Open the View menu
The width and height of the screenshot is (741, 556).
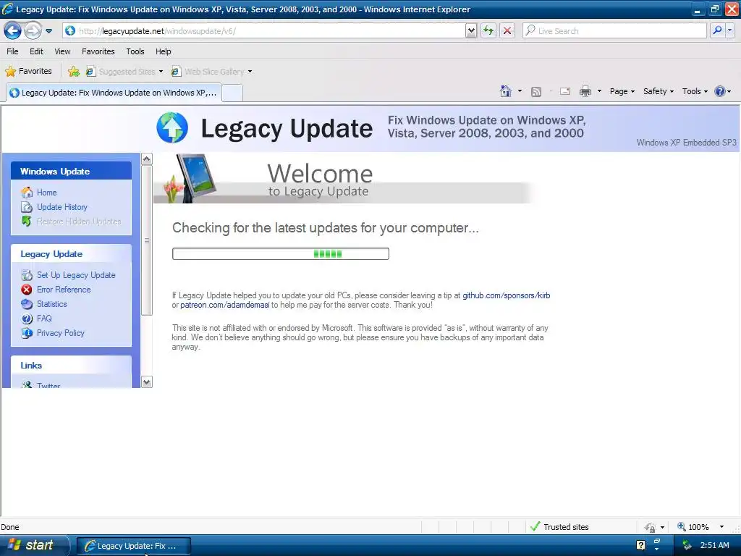point(62,51)
